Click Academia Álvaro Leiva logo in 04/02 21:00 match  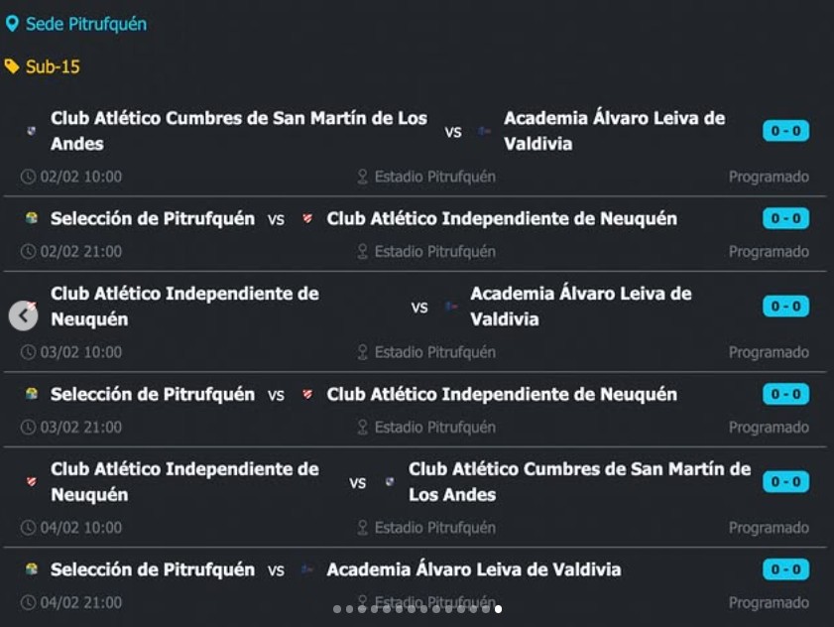[307, 570]
